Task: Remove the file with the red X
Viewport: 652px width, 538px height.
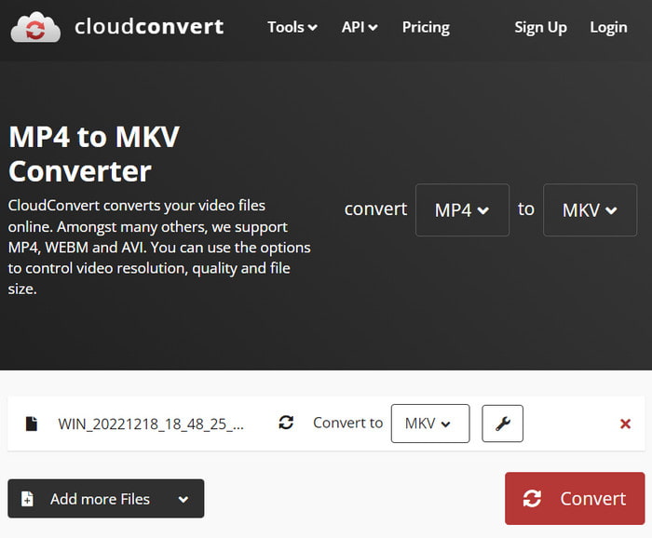Action: tap(625, 424)
